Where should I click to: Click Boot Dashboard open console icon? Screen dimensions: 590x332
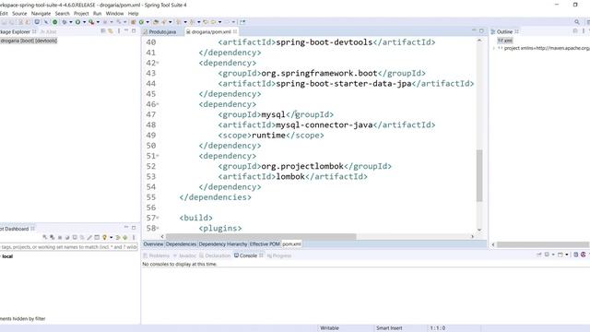click(x=75, y=238)
